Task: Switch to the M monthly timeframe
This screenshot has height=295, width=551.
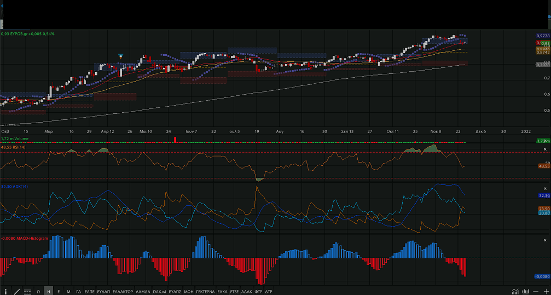Action: (x=68, y=291)
